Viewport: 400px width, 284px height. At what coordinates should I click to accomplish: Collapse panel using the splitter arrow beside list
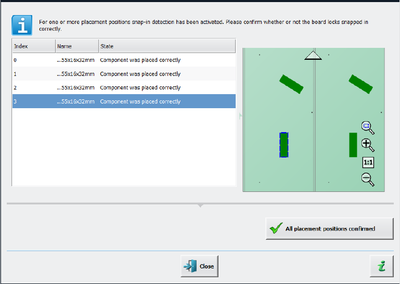click(x=240, y=116)
